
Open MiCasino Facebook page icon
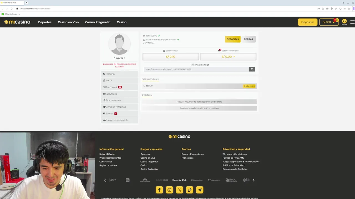tap(159, 190)
